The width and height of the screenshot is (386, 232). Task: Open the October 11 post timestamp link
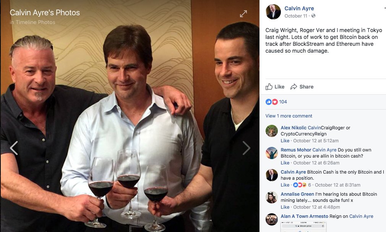tap(296, 16)
